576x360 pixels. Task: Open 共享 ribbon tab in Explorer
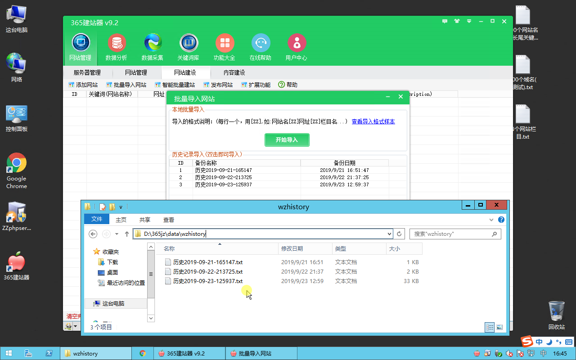(x=145, y=220)
